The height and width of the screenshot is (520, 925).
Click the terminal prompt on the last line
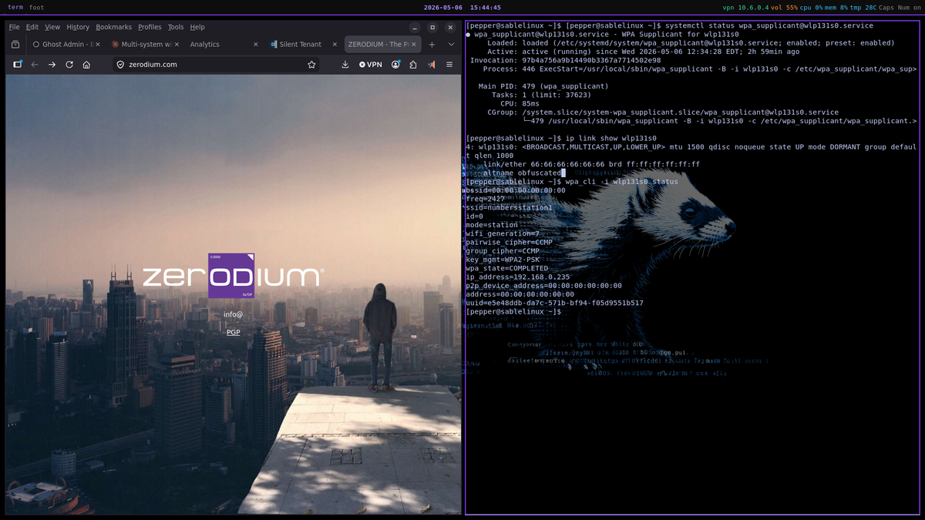[x=513, y=311]
